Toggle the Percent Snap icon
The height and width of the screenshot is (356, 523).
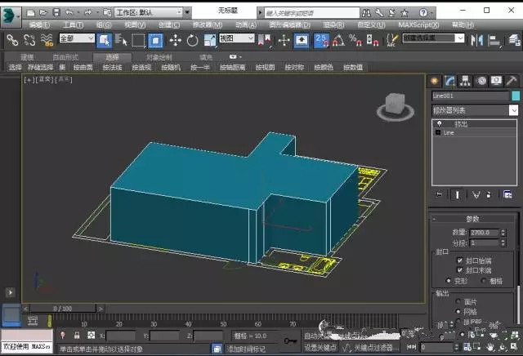[355, 40]
